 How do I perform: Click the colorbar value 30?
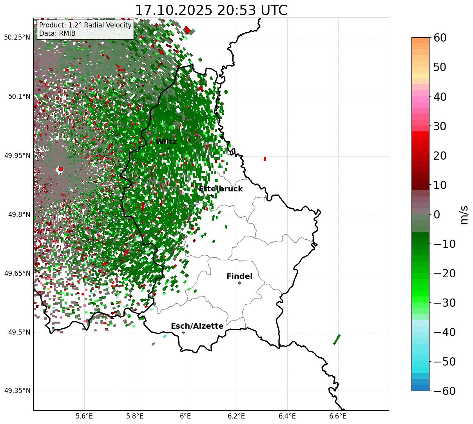pos(439,126)
